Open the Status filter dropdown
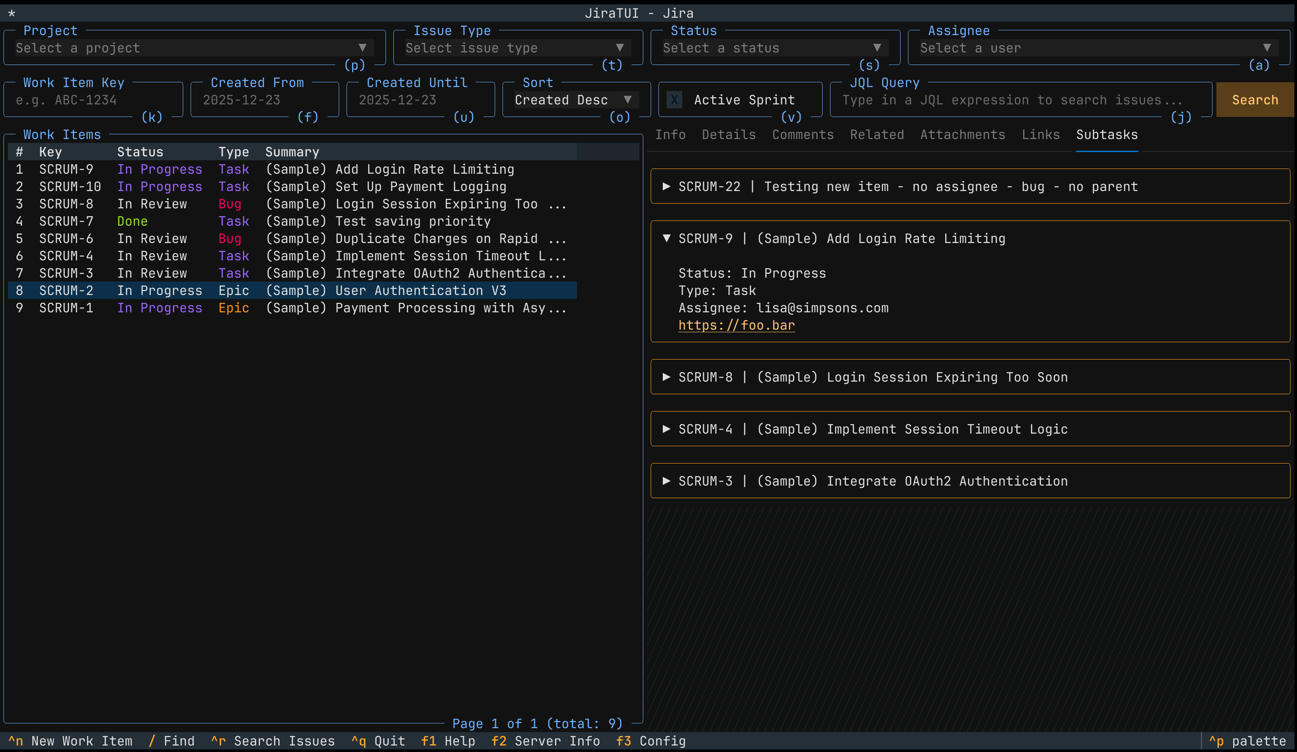 [775, 48]
